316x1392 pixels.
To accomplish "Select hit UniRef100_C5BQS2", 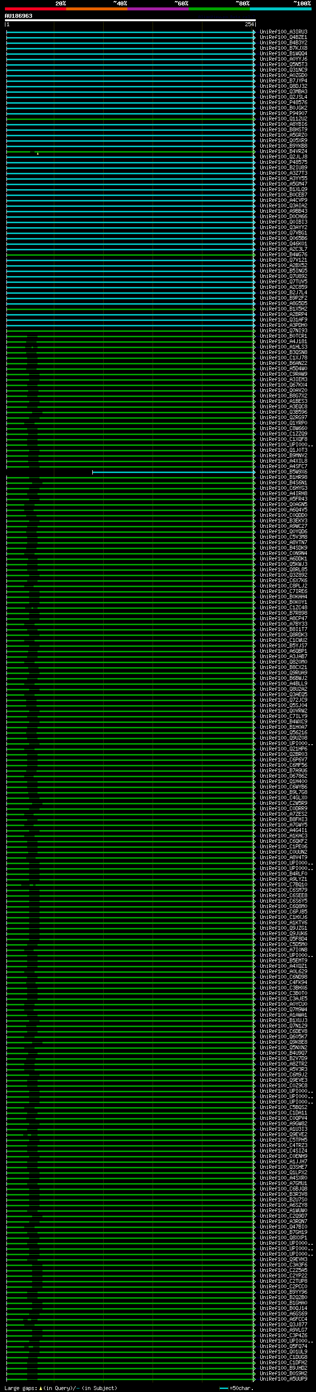I will point(283,1108).
